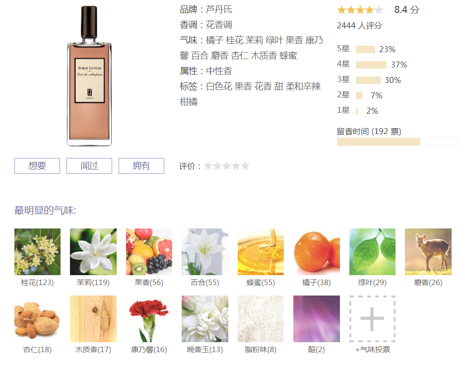This screenshot has width=465, height=373.
Task: Rate five stars in 评价 row
Action: pyautogui.click(x=245, y=166)
